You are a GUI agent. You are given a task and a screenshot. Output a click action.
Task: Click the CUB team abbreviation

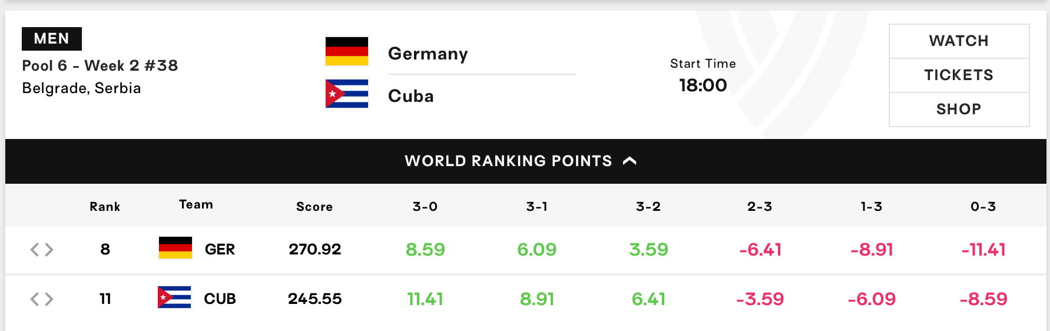pos(220,299)
